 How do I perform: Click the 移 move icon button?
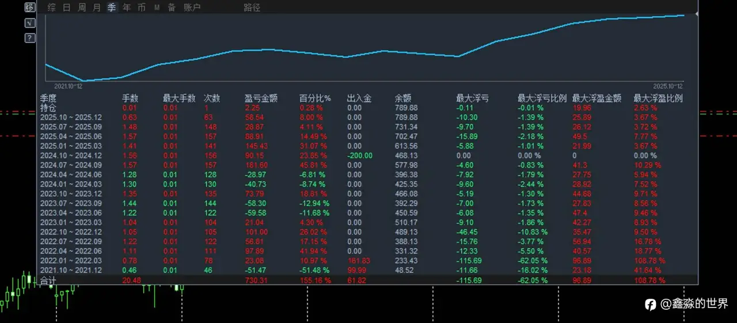point(31,7)
